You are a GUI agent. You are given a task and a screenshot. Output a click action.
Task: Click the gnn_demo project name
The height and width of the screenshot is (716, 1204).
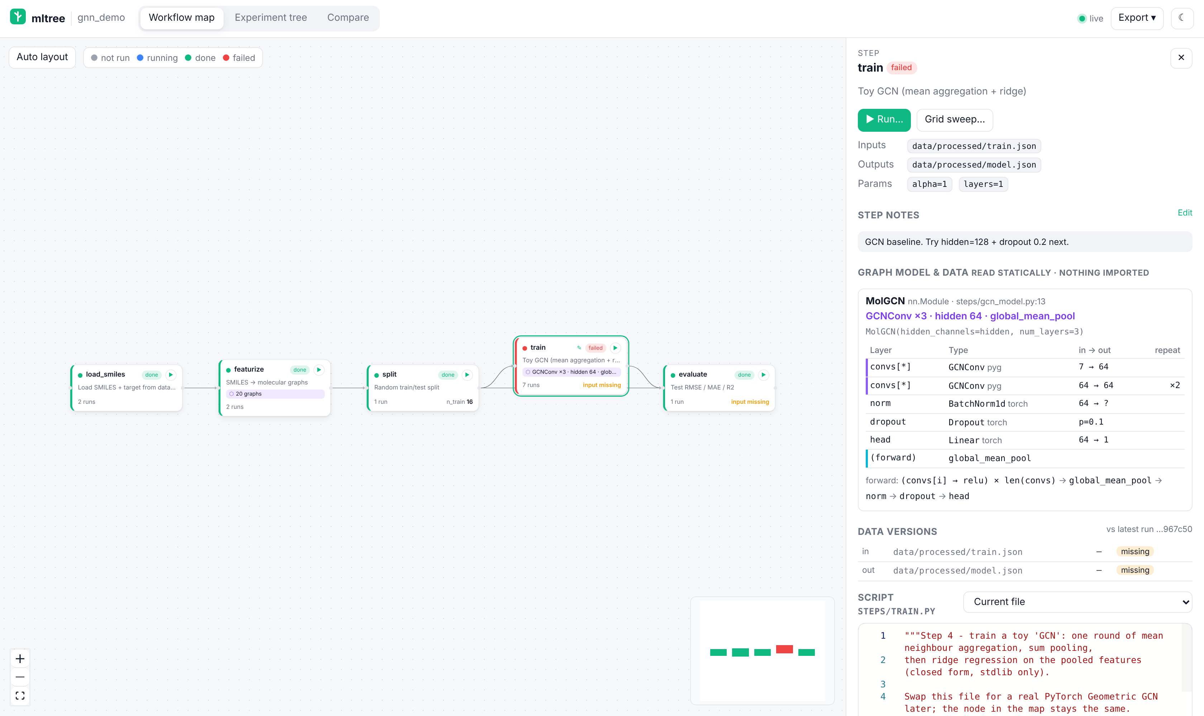click(101, 18)
